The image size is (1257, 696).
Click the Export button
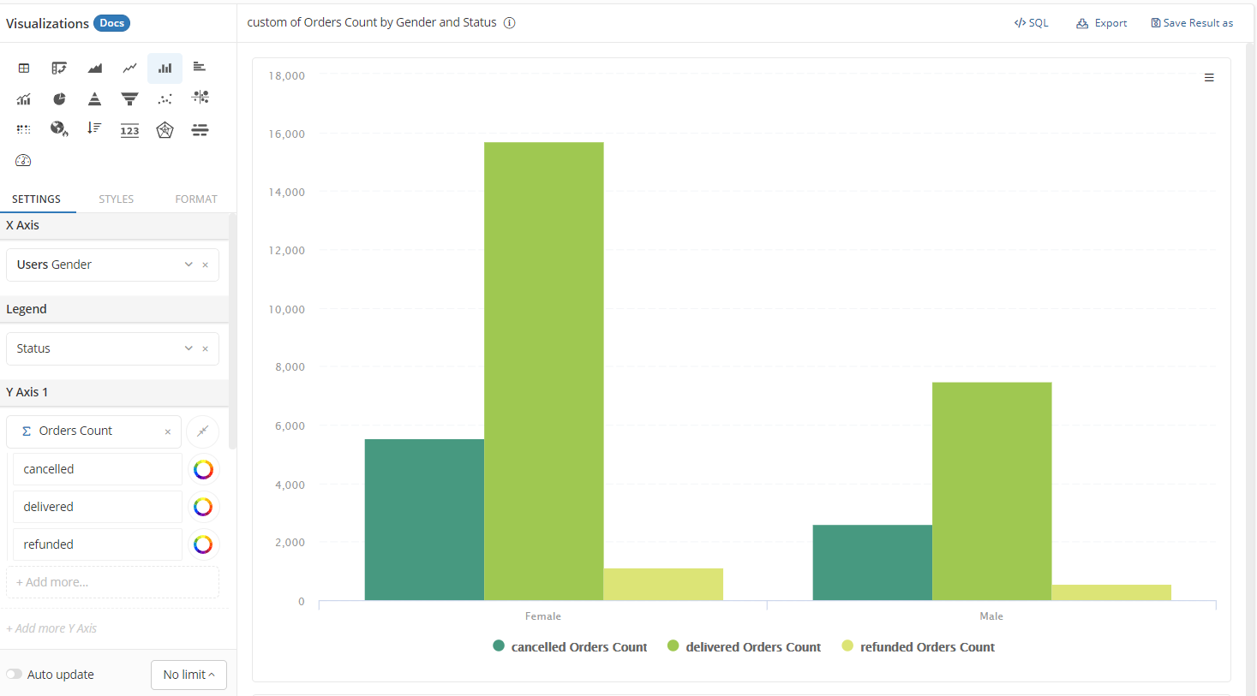click(x=1102, y=23)
